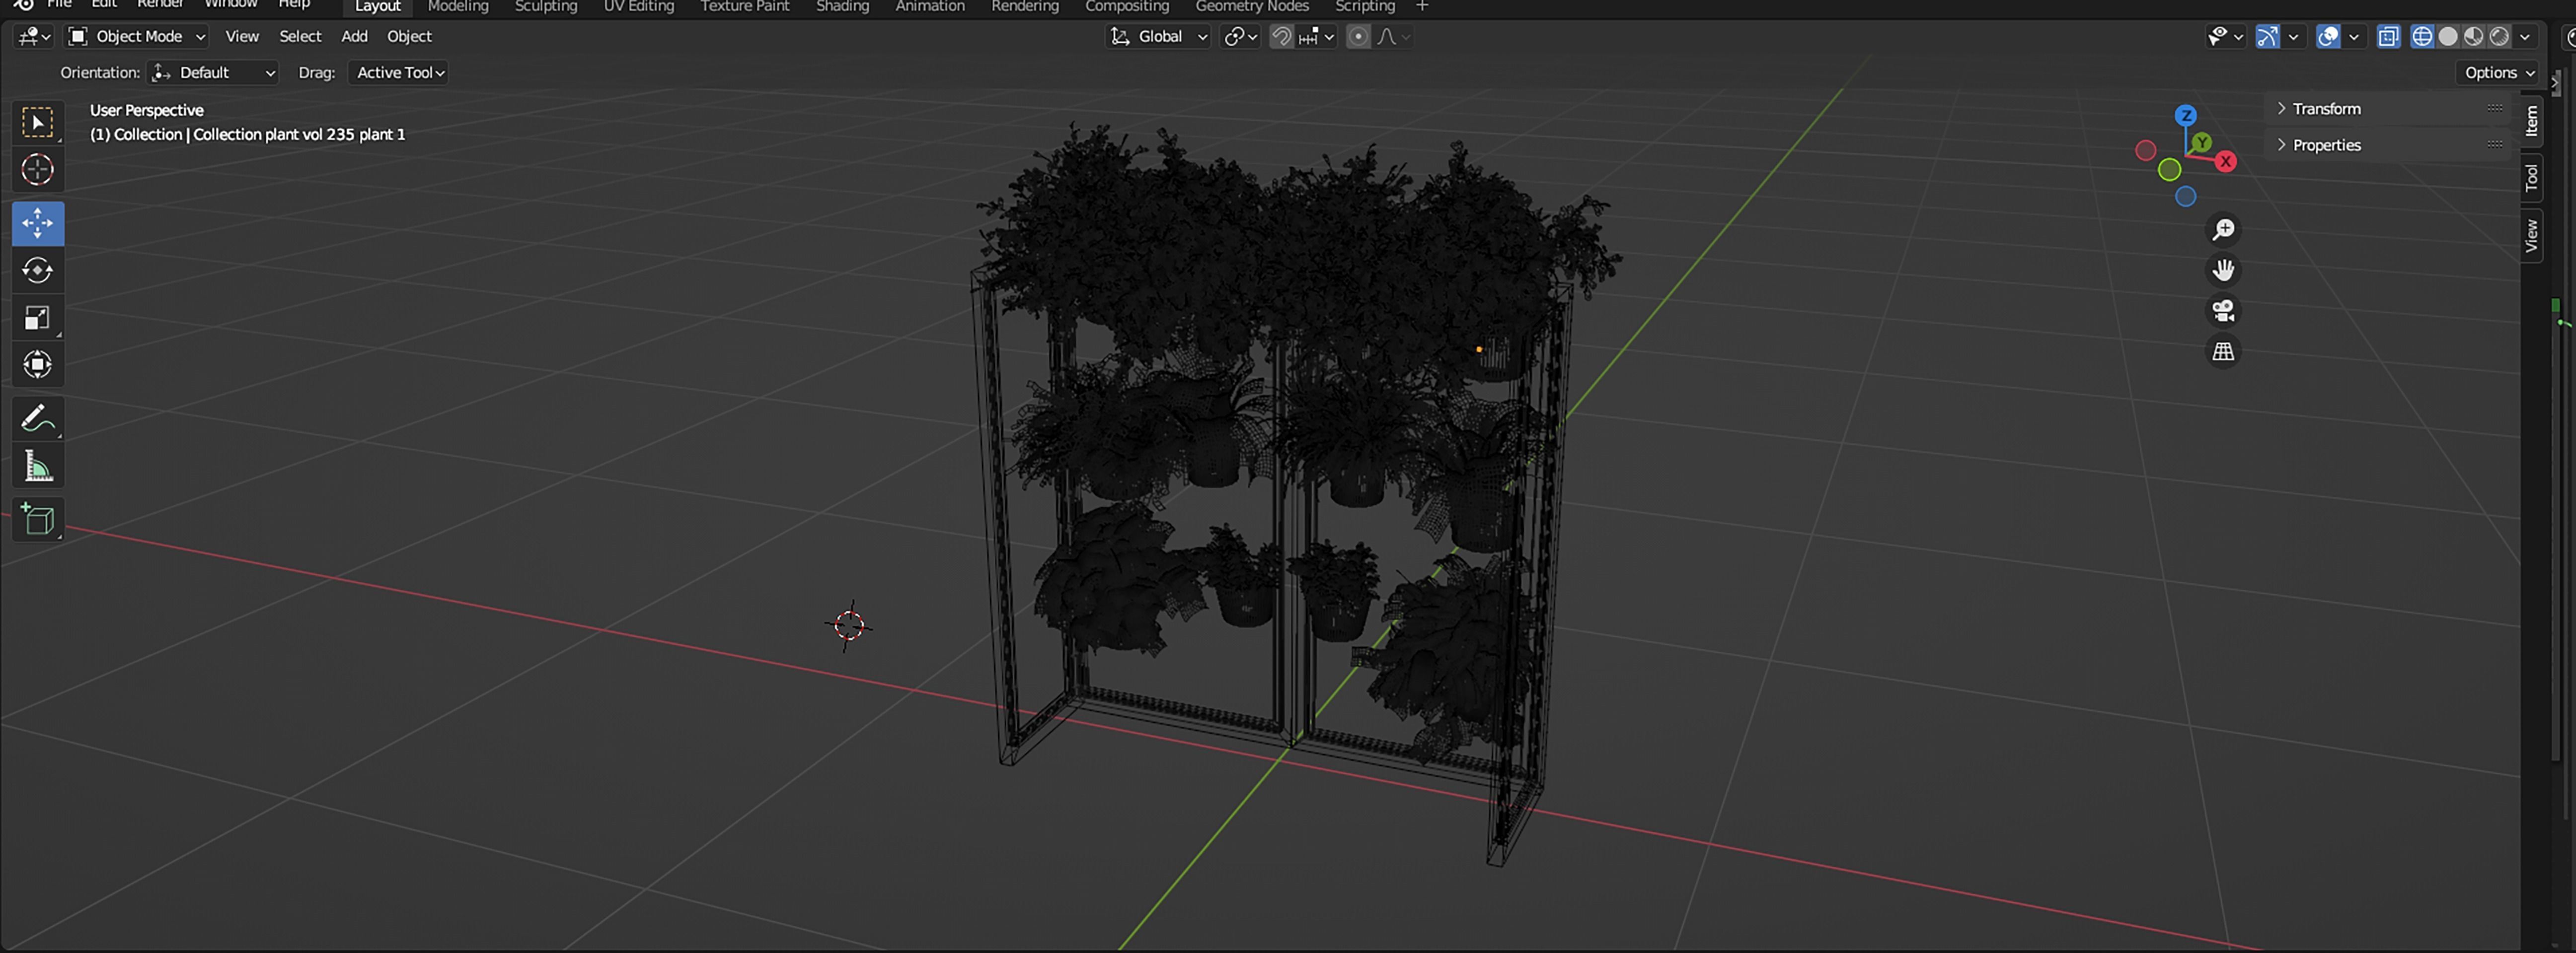The height and width of the screenshot is (953, 2576).
Task: Open the Options popover button
Action: tap(2499, 73)
